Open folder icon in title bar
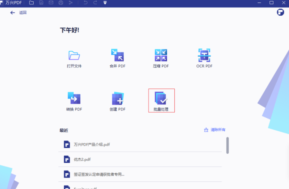289x189 pixels. [31, 3]
